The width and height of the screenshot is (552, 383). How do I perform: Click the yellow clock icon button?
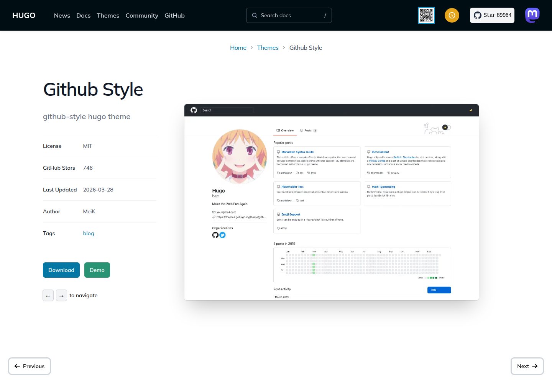pyautogui.click(x=452, y=15)
